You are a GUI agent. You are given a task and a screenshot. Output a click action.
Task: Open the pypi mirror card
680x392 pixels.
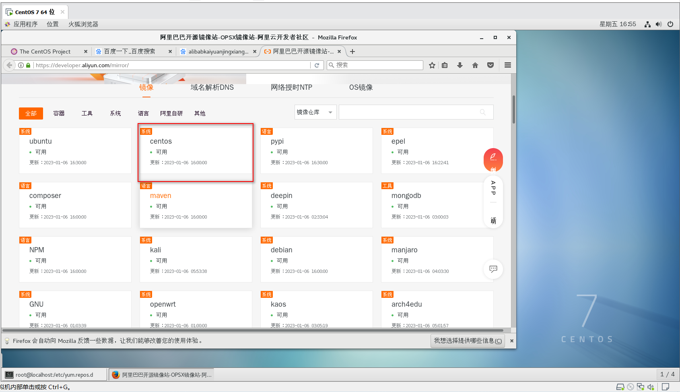317,151
